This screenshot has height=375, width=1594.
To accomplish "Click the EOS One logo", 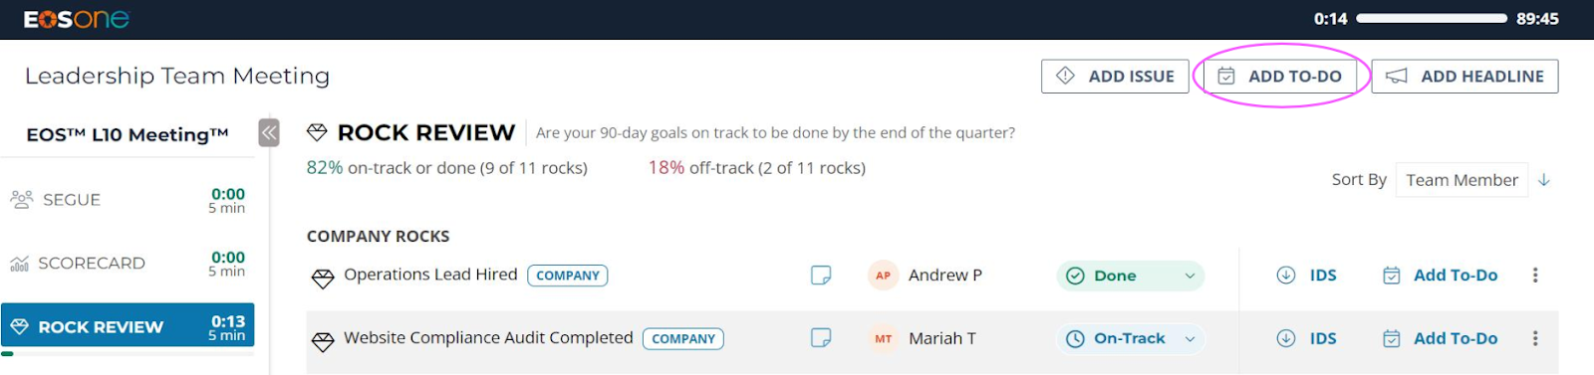I will 77,19.
